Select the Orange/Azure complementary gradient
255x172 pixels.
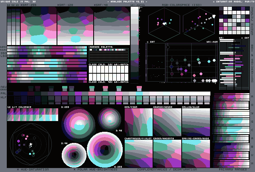pyautogui.click(x=167, y=122)
